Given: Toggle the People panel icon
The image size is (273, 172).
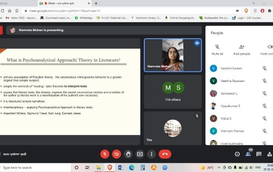Looking at the screenshot, I should [248, 154].
